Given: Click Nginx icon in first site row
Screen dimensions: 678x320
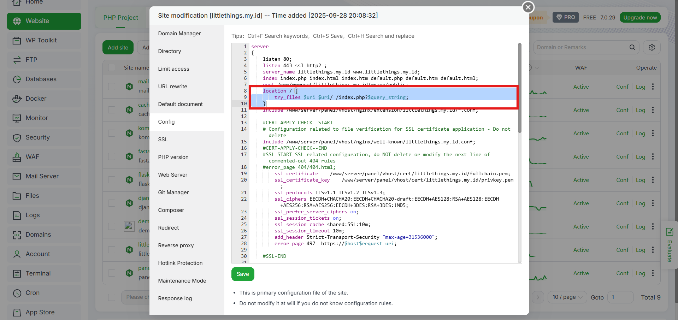Looking at the screenshot, I should coord(129,87).
